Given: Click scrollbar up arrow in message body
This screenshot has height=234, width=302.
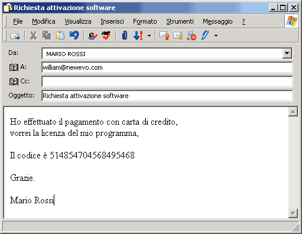Looking at the screenshot, I should [293, 112].
